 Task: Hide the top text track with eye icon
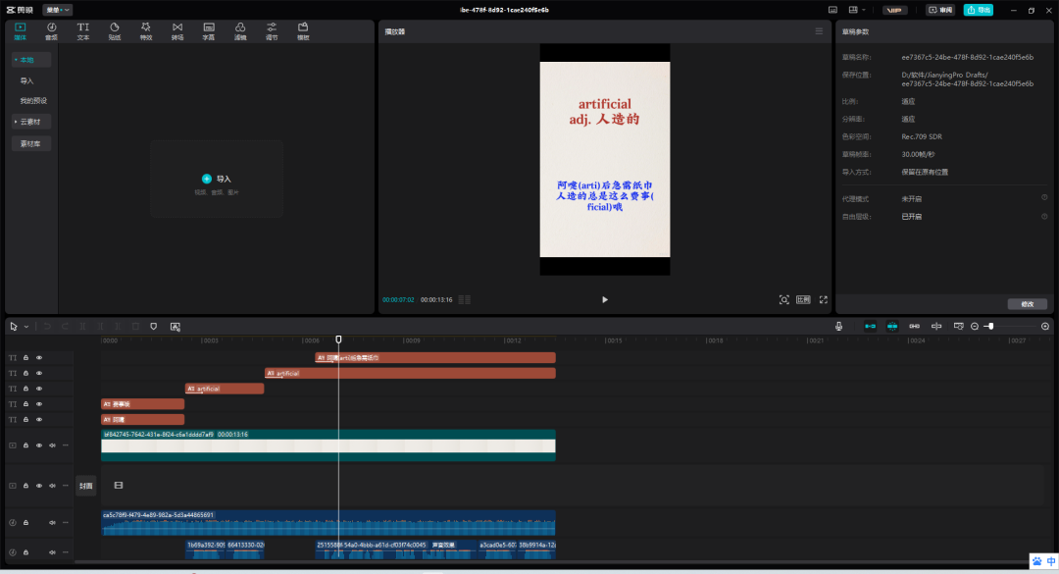[39, 358]
